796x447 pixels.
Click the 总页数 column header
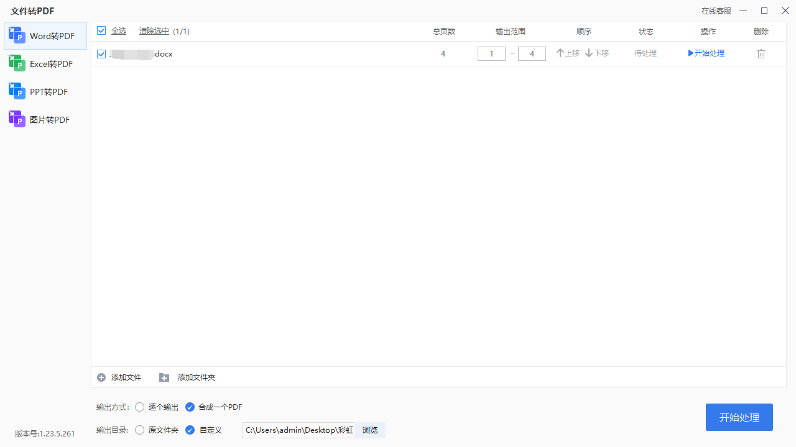pyautogui.click(x=444, y=32)
